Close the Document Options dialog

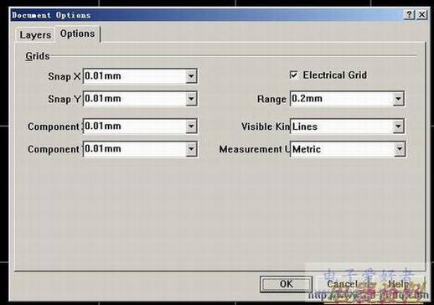point(421,14)
